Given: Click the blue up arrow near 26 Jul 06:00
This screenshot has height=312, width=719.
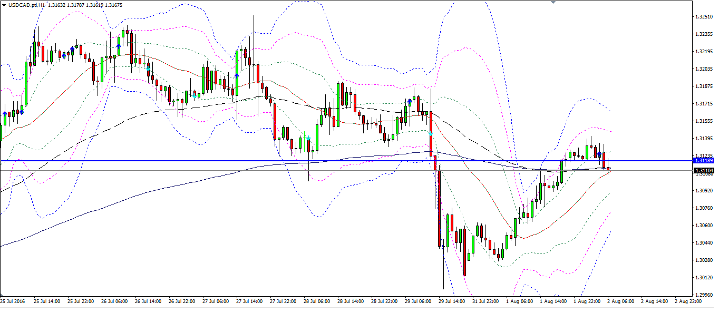Looking at the screenshot, I should pyautogui.click(x=119, y=47).
